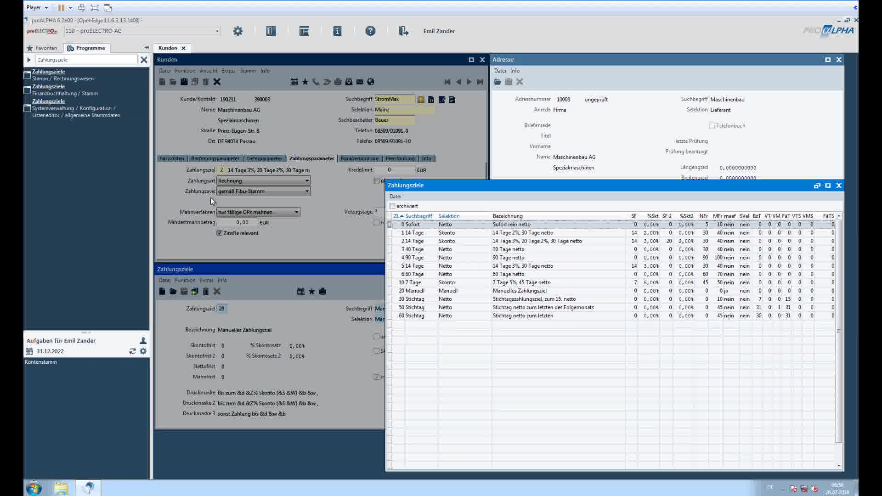Click the Zahlungsziele search input field
Screen dimensions: 882x496
pyautogui.click(x=86, y=60)
